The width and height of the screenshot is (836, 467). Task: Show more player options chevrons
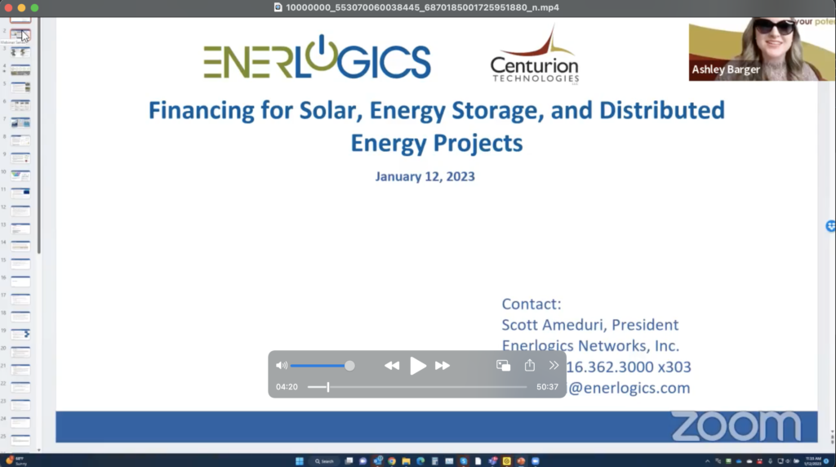(554, 366)
